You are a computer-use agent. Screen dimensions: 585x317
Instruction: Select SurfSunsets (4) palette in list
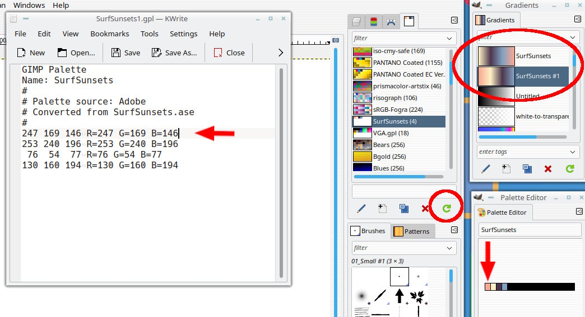(x=399, y=121)
